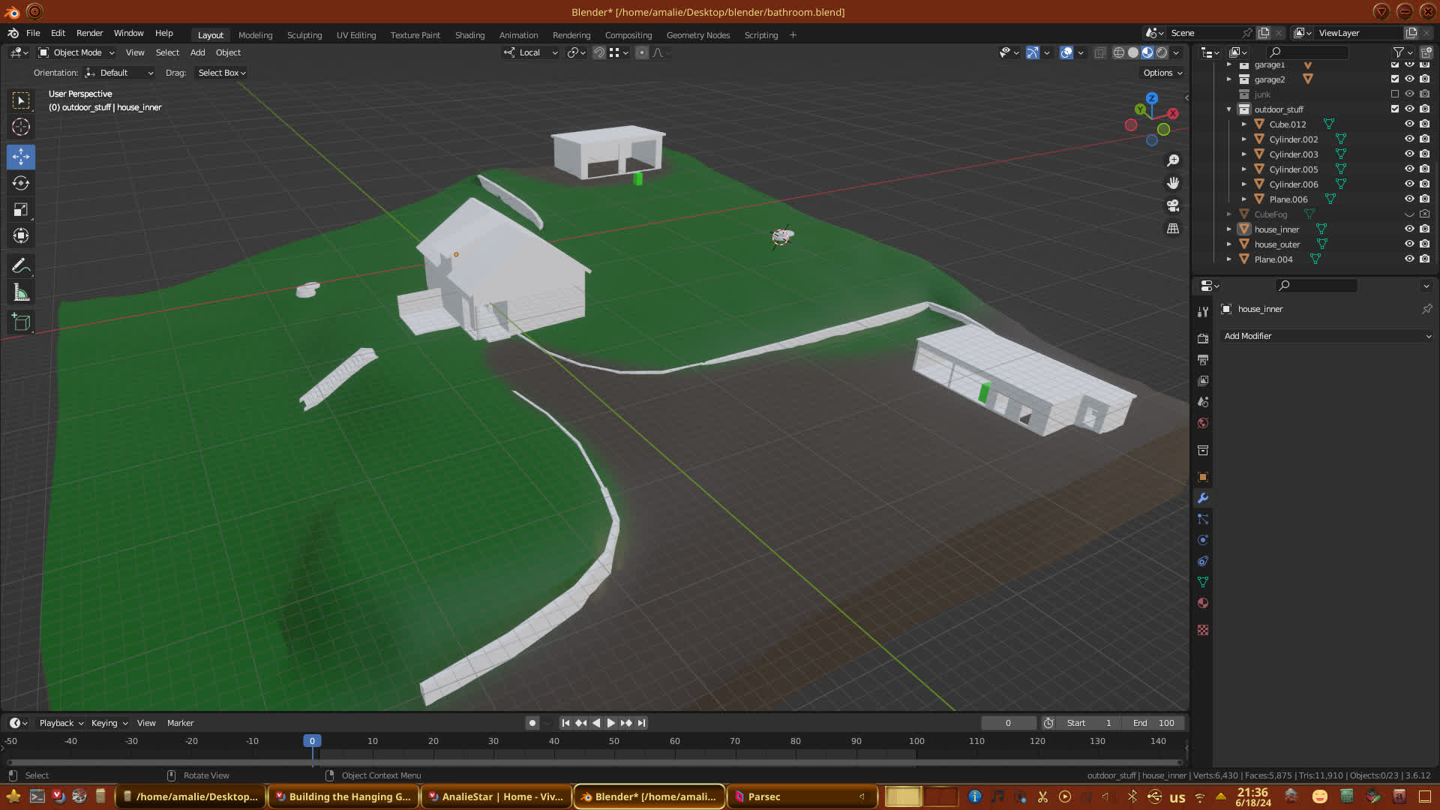Switch to perspective/orthographic grid icon
The height and width of the screenshot is (810, 1440).
point(1173,229)
